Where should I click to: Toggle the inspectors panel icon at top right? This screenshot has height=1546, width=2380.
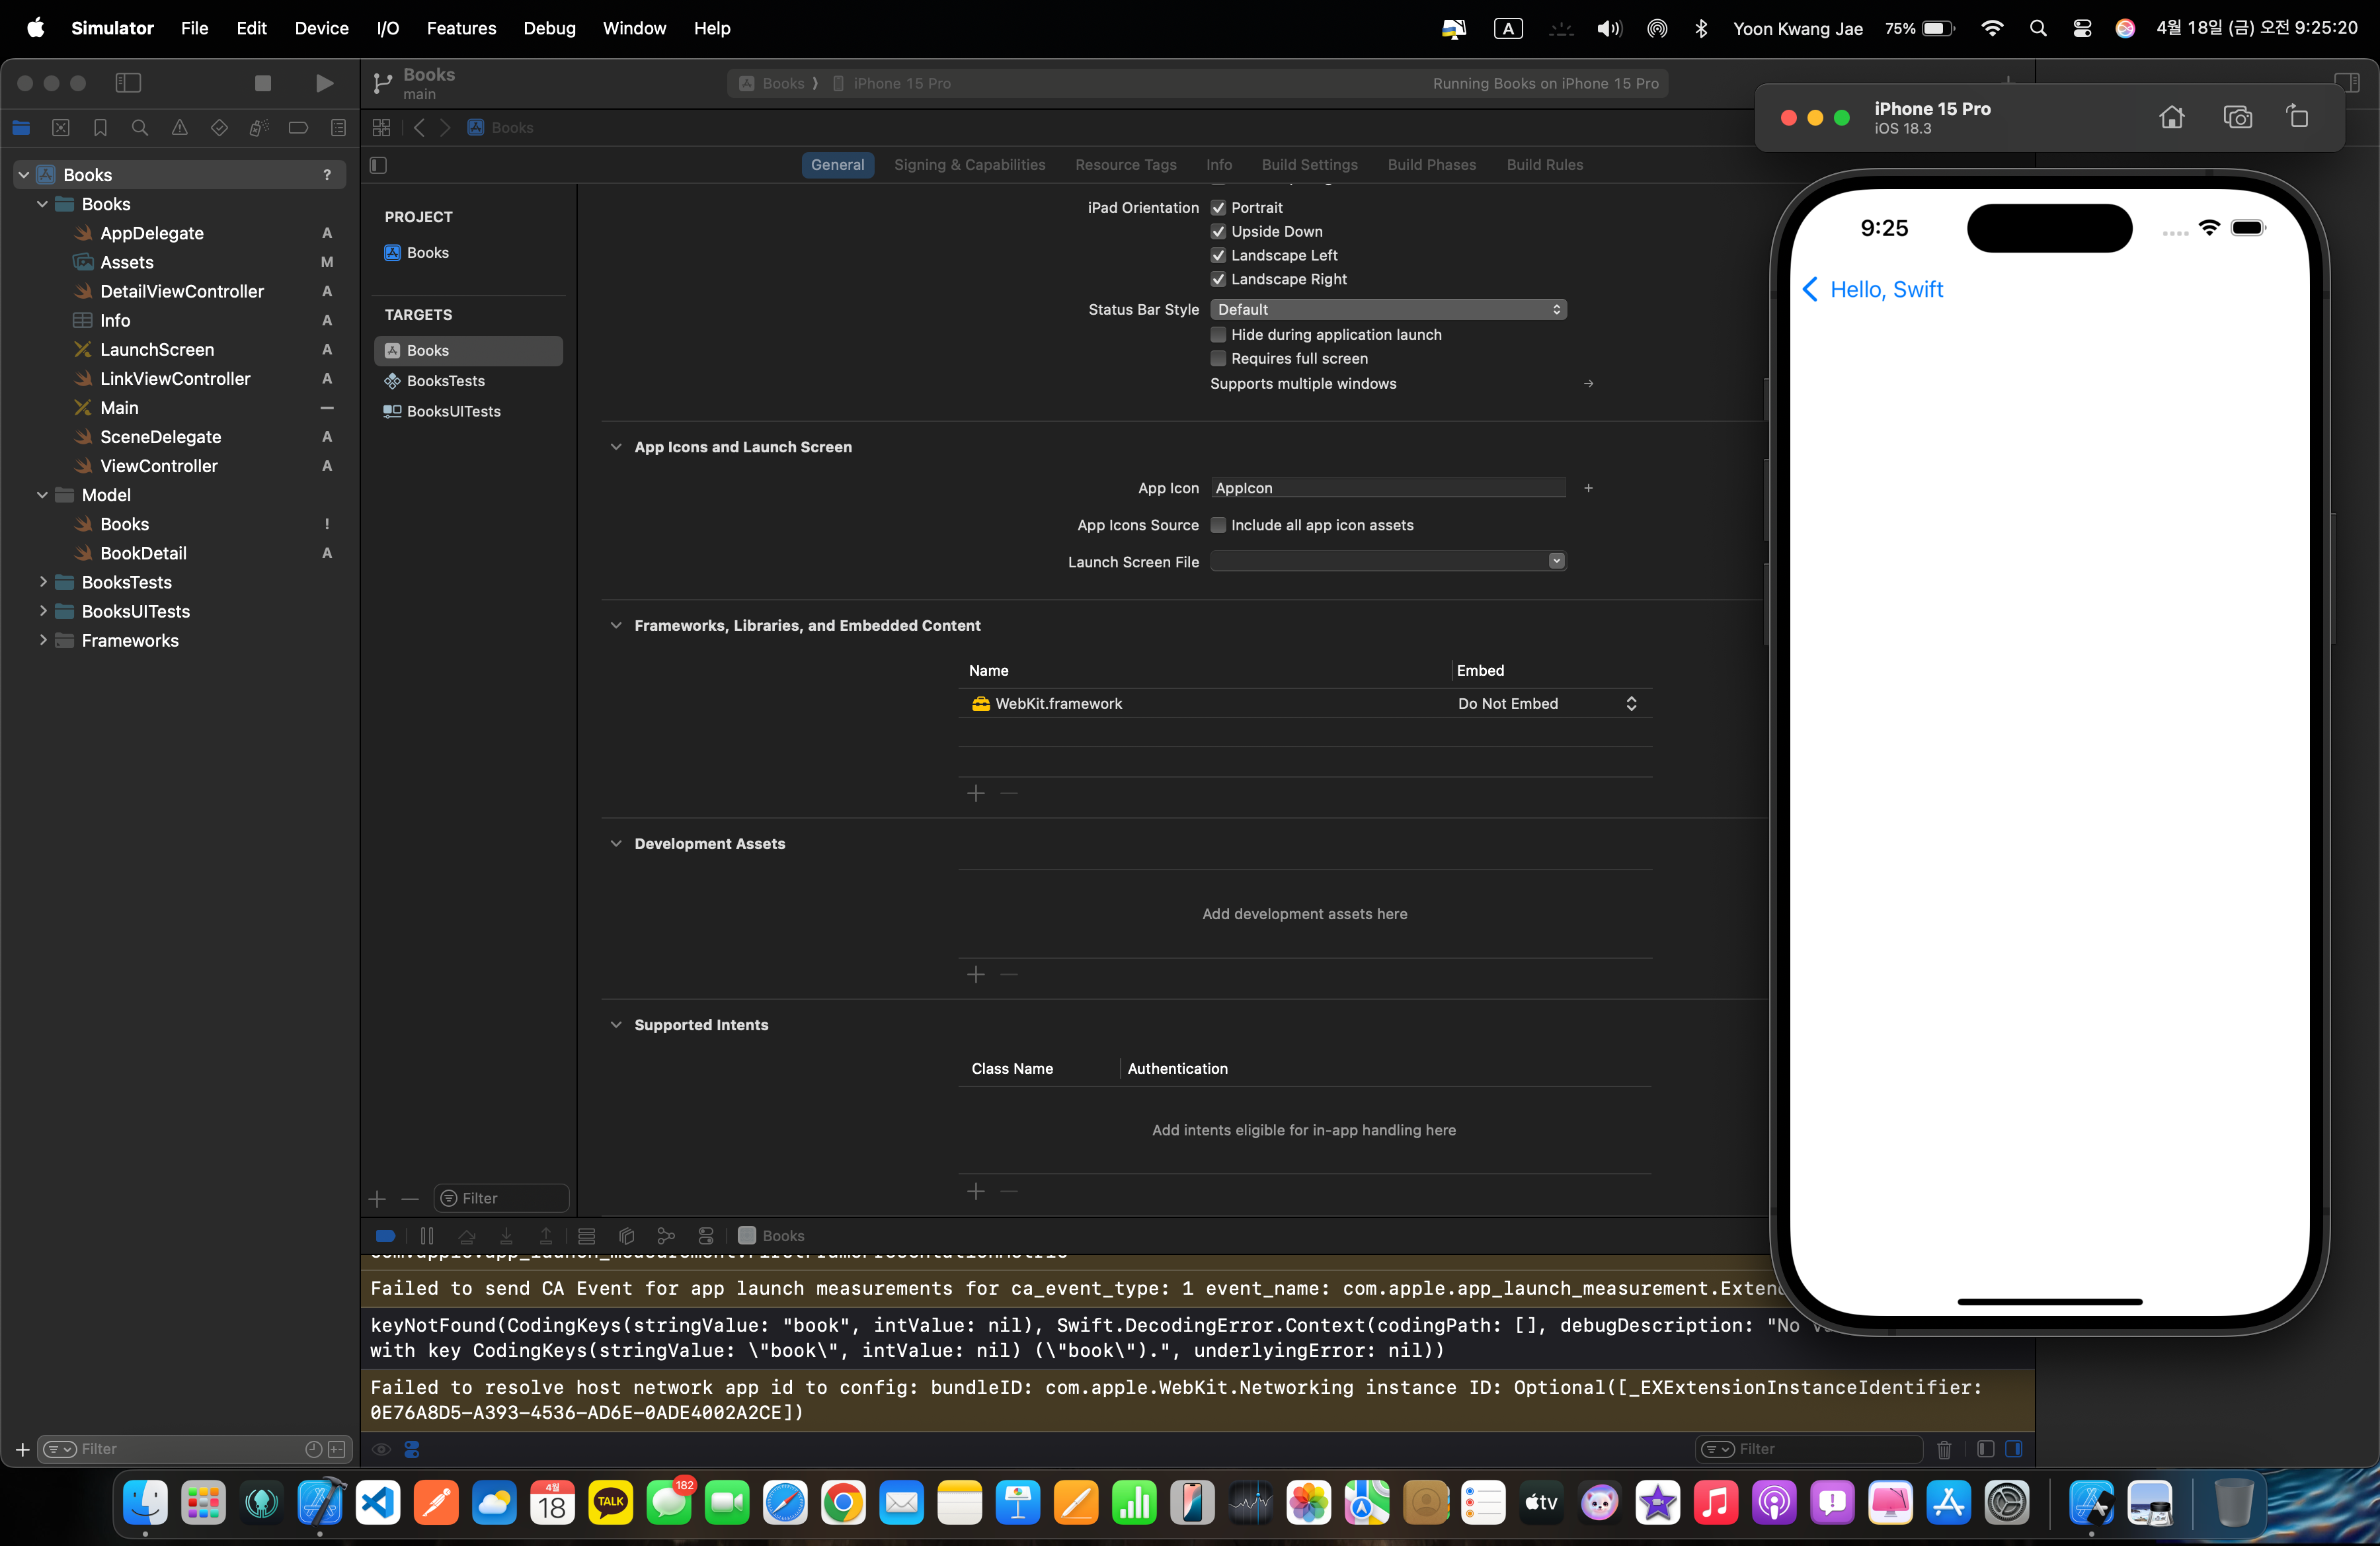point(2347,83)
